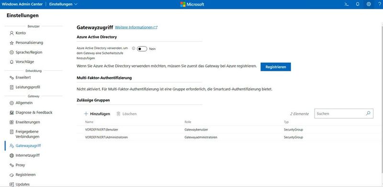Image resolution: width=383 pixels, height=187 pixels.
Task: Click the settings gear in the top bar
Action: coord(369,4)
